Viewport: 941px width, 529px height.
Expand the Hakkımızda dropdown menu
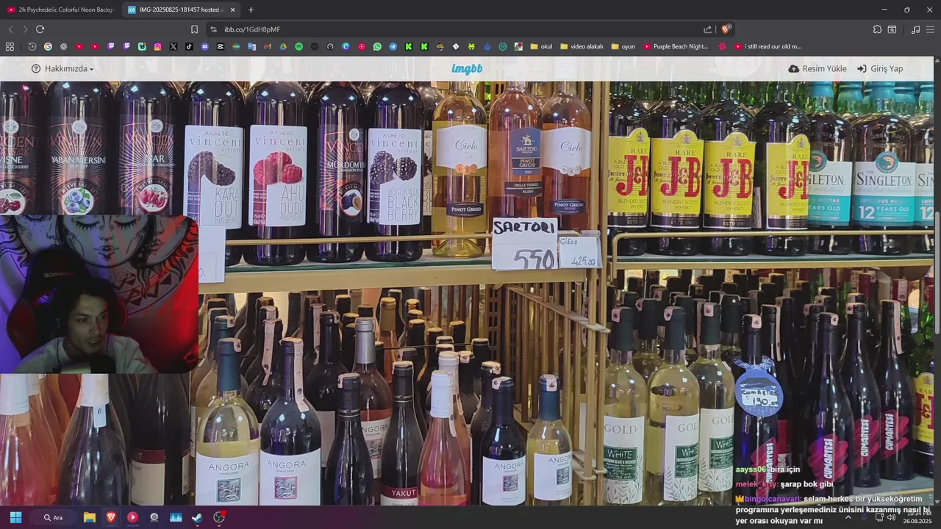click(62, 68)
